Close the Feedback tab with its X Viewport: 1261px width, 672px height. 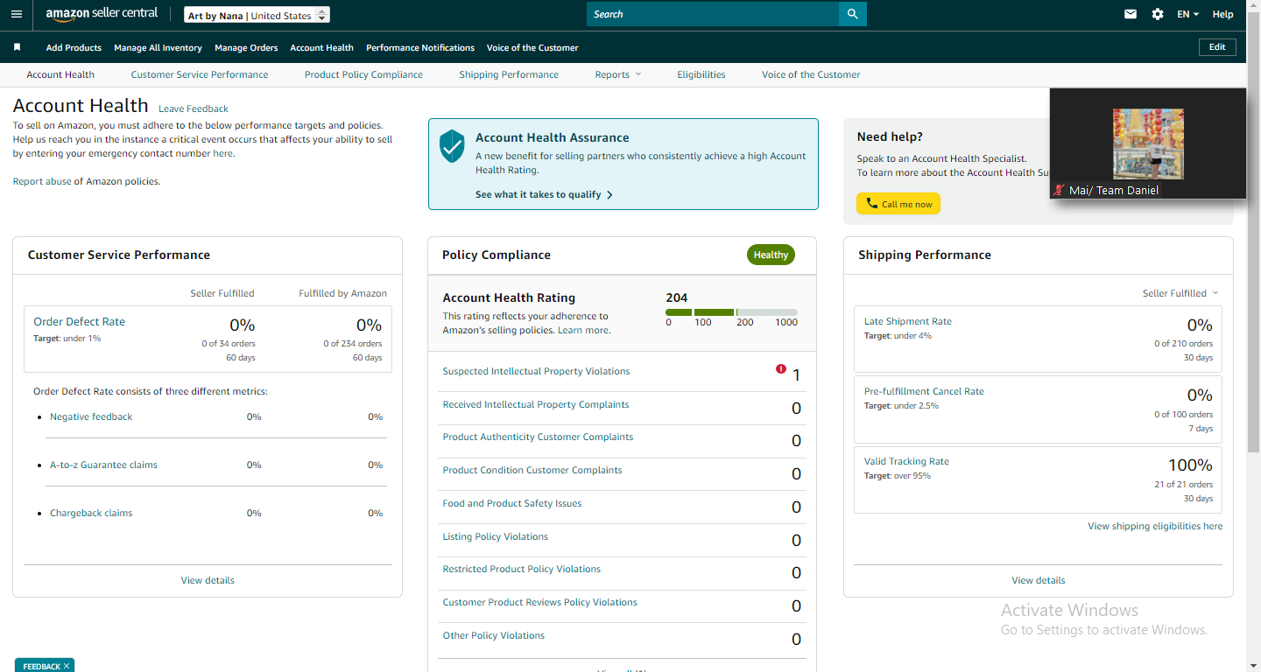click(67, 667)
